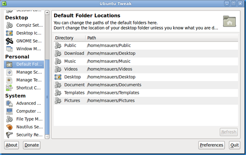Viewport: 246px width, 155px height.
Task: Click the Advanced Power icon under System
Action: (x=10, y=103)
